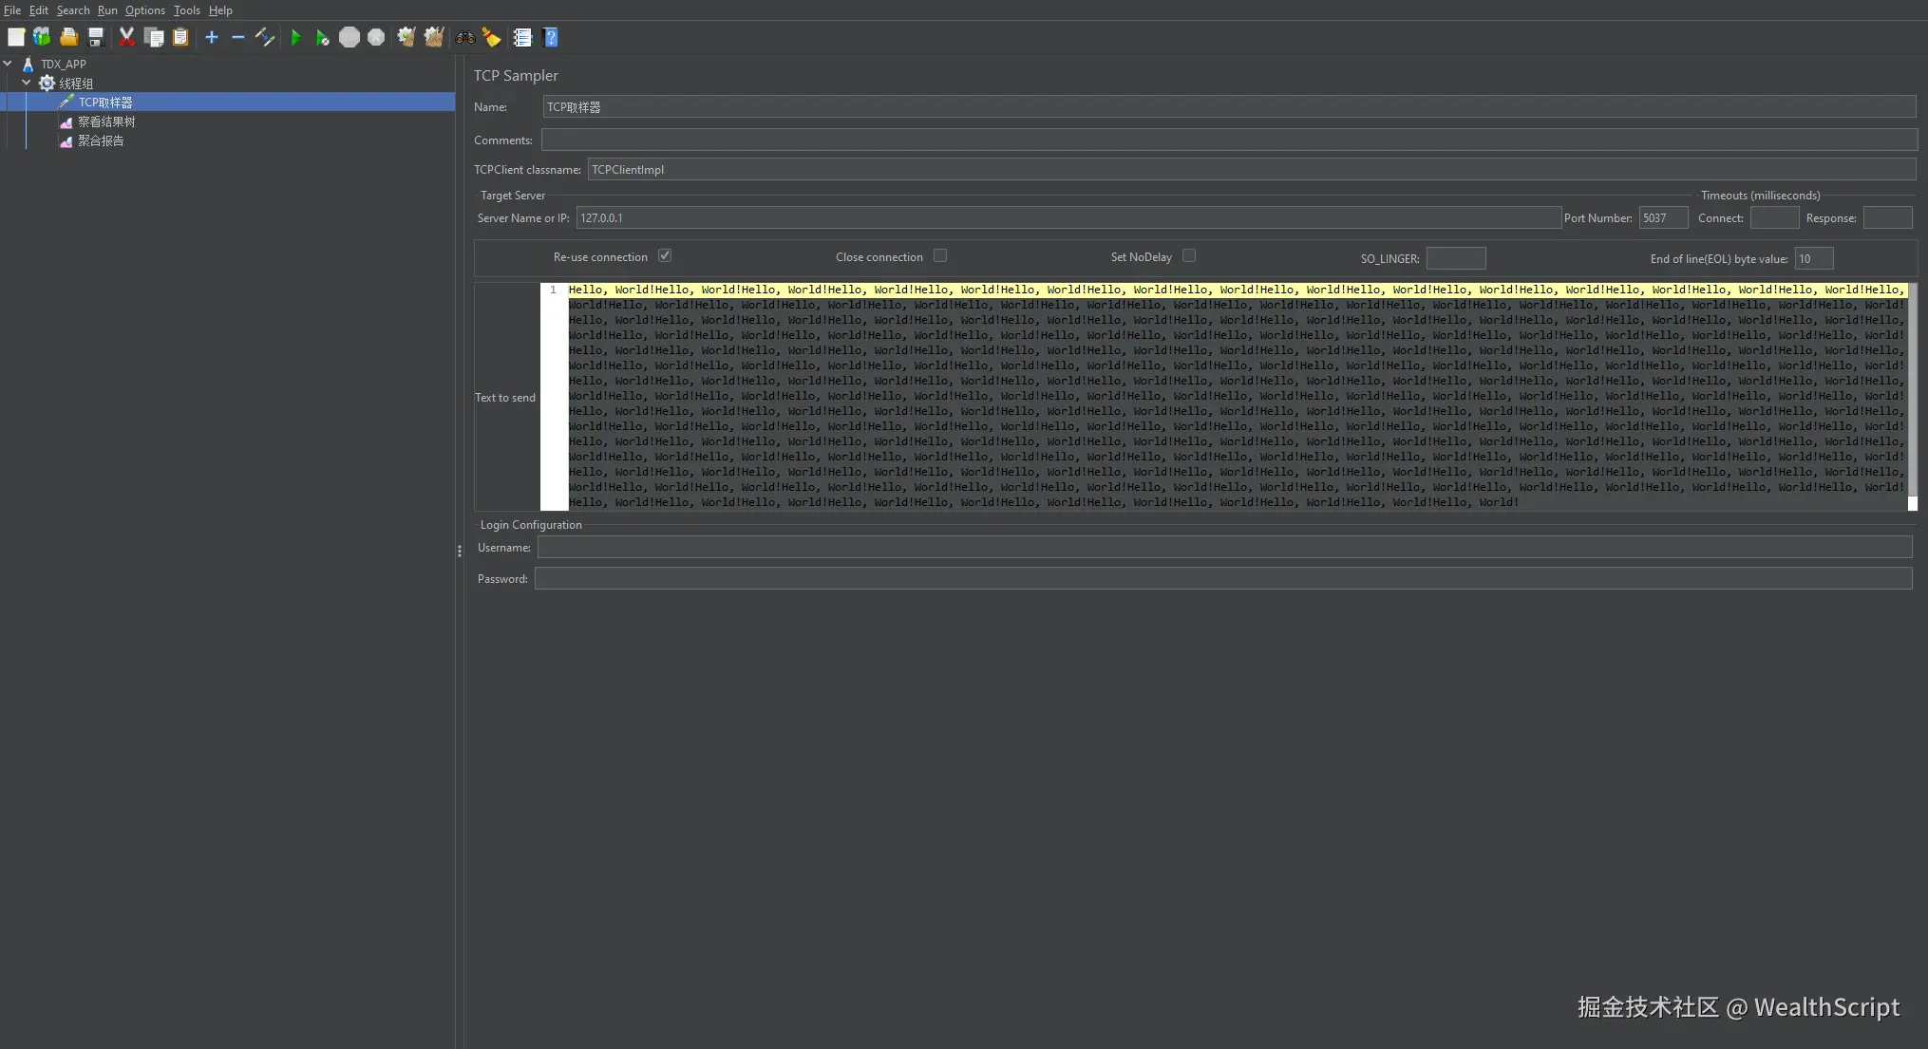Enable the Close connection checkbox

click(940, 256)
